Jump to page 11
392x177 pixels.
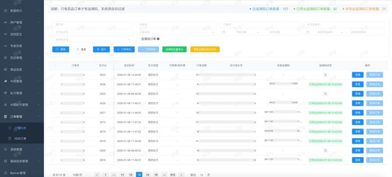pos(122,175)
